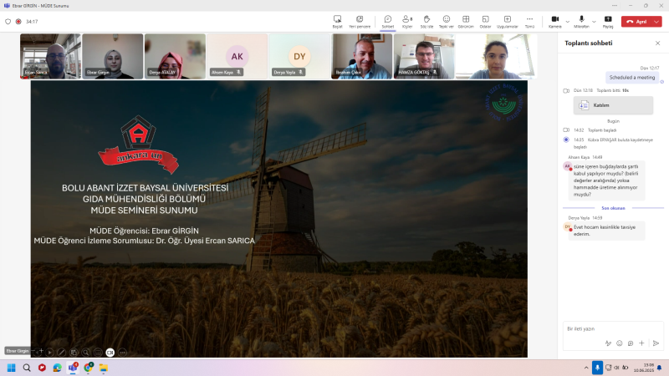Open Chrome from the taskbar
The width and height of the screenshot is (669, 376).
click(x=89, y=368)
